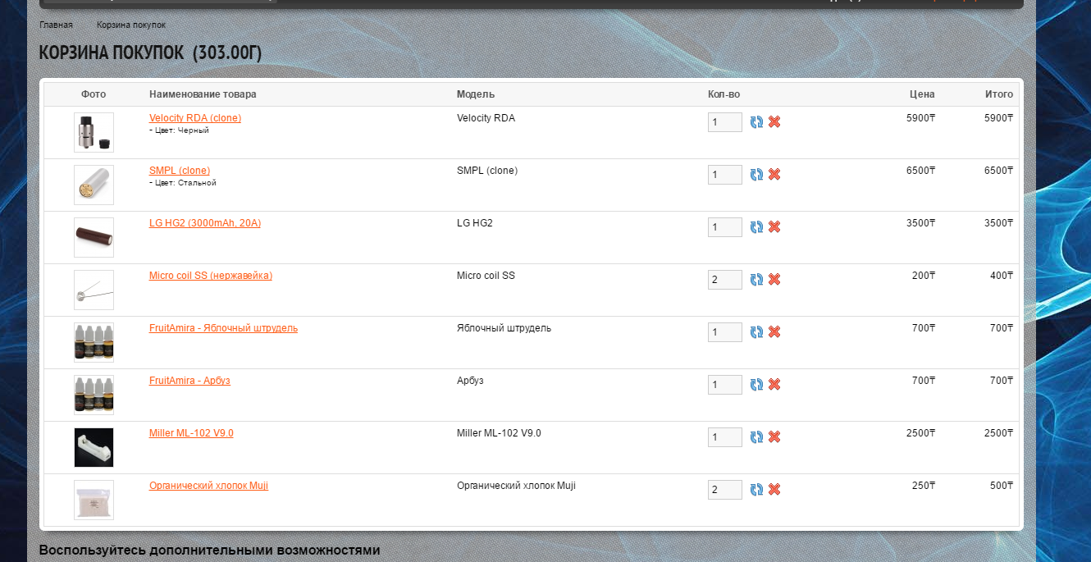The height and width of the screenshot is (562, 1091).
Task: Click quantity field for Miller ML-102
Action: 725,437
